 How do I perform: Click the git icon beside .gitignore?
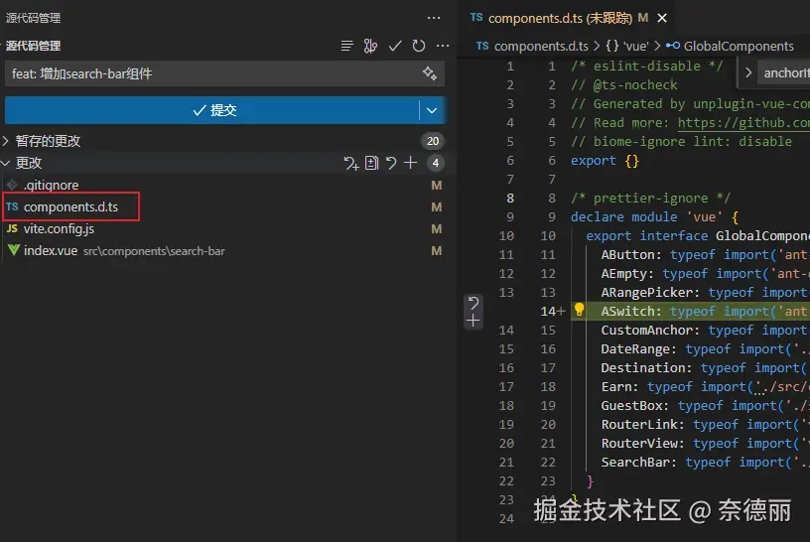12,185
